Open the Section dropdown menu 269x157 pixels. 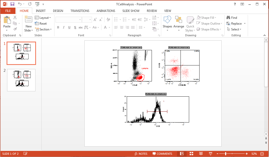(43, 29)
